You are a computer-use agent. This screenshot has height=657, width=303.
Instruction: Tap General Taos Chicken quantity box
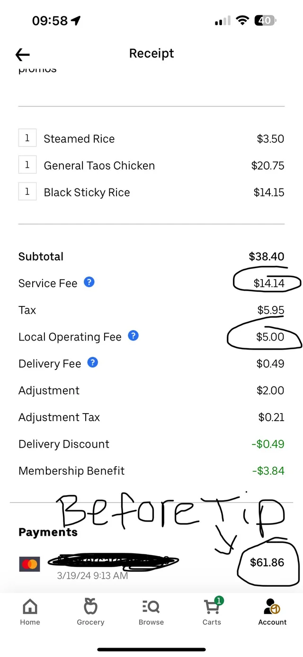point(27,165)
